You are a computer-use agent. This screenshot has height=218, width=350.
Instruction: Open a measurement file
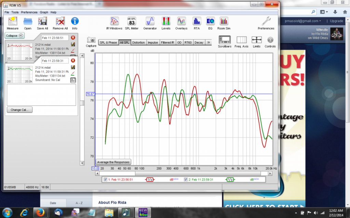(28, 24)
